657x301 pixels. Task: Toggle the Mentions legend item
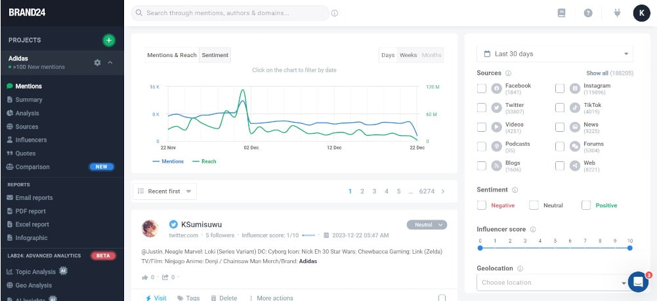pos(168,161)
